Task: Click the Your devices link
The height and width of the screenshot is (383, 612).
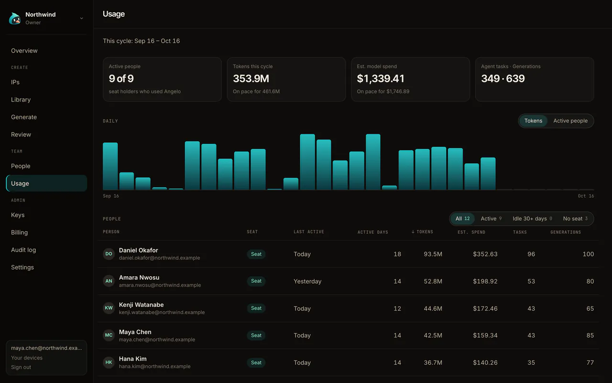Action: pos(27,358)
